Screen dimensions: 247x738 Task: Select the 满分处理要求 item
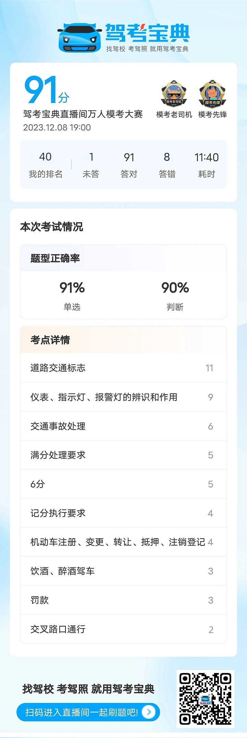pos(123,455)
